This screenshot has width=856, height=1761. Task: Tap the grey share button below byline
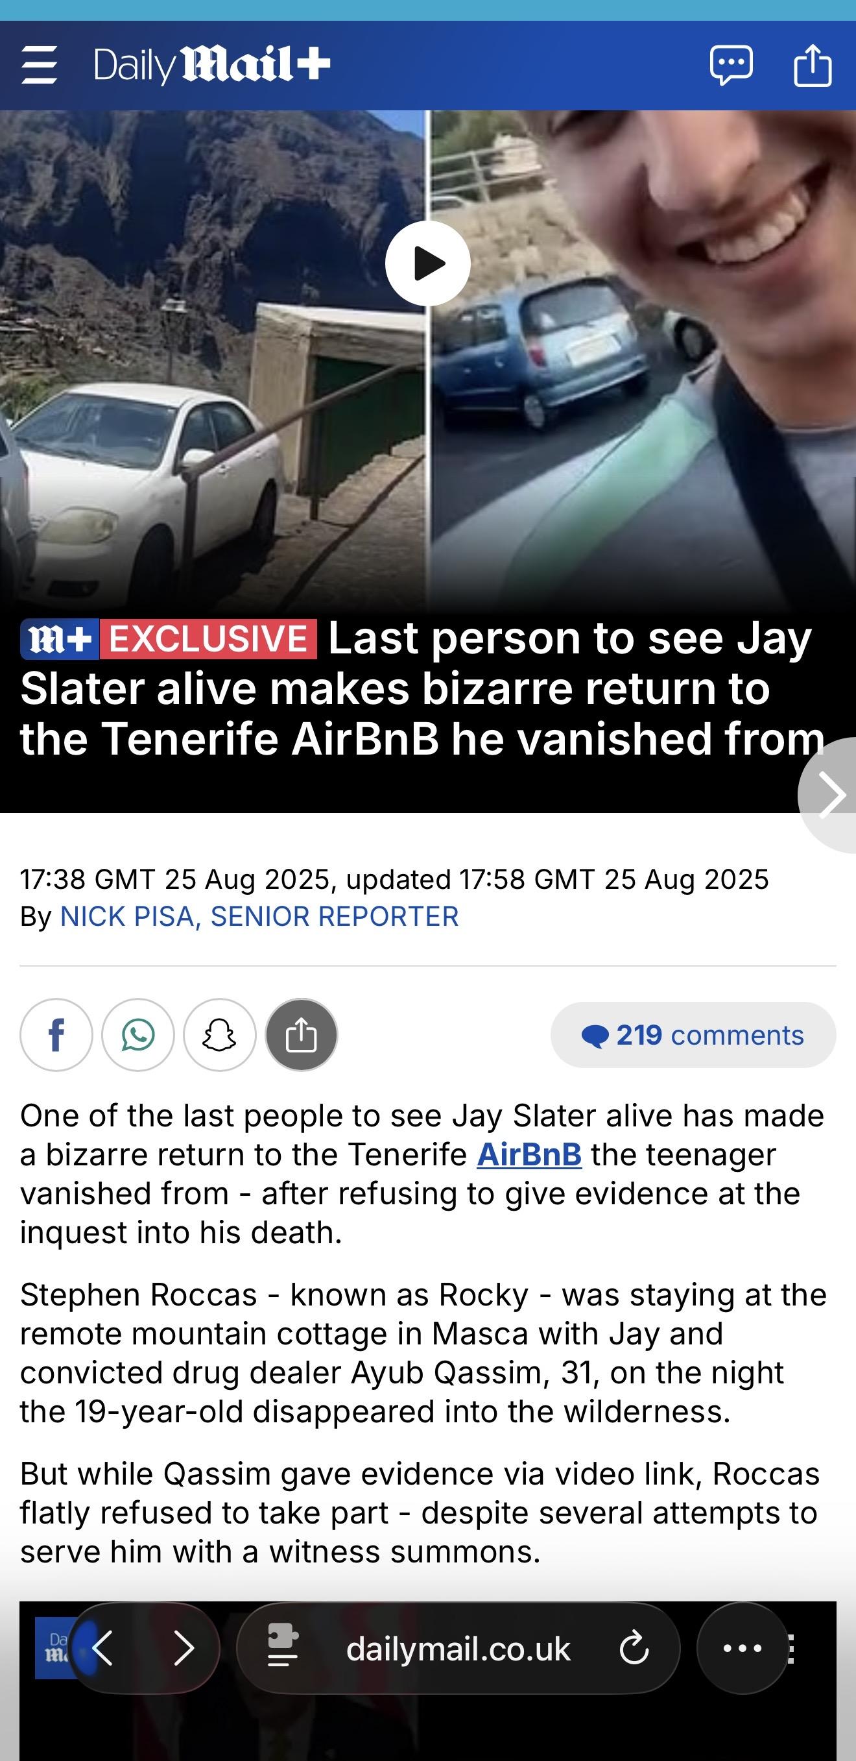tap(302, 1034)
